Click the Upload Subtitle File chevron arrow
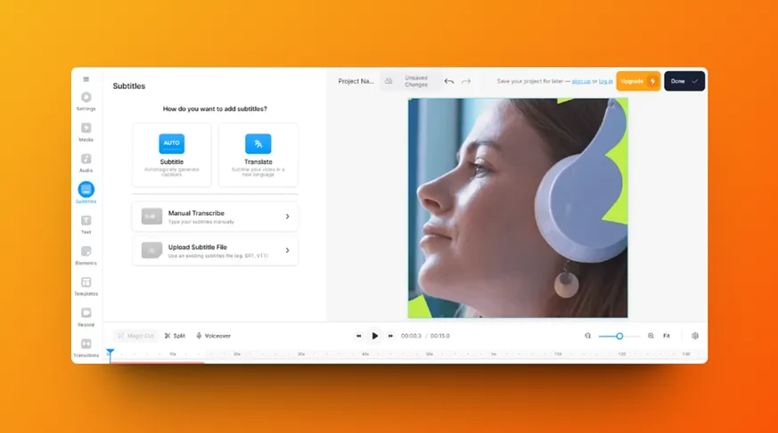 287,250
